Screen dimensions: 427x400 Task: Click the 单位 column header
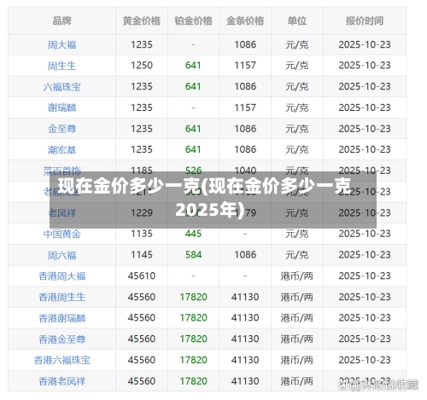[297, 20]
